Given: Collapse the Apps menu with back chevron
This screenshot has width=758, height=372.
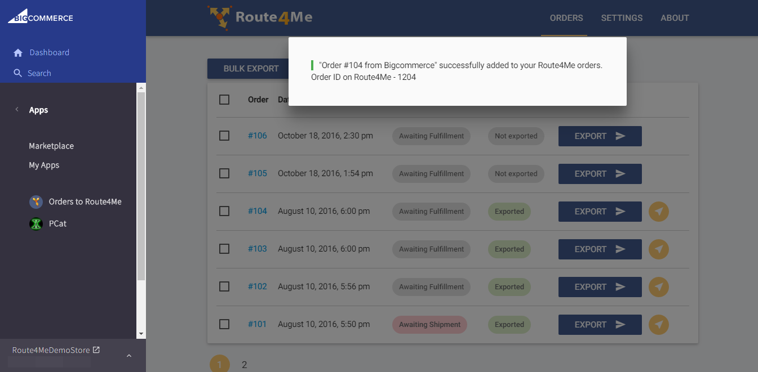Looking at the screenshot, I should [x=17, y=110].
